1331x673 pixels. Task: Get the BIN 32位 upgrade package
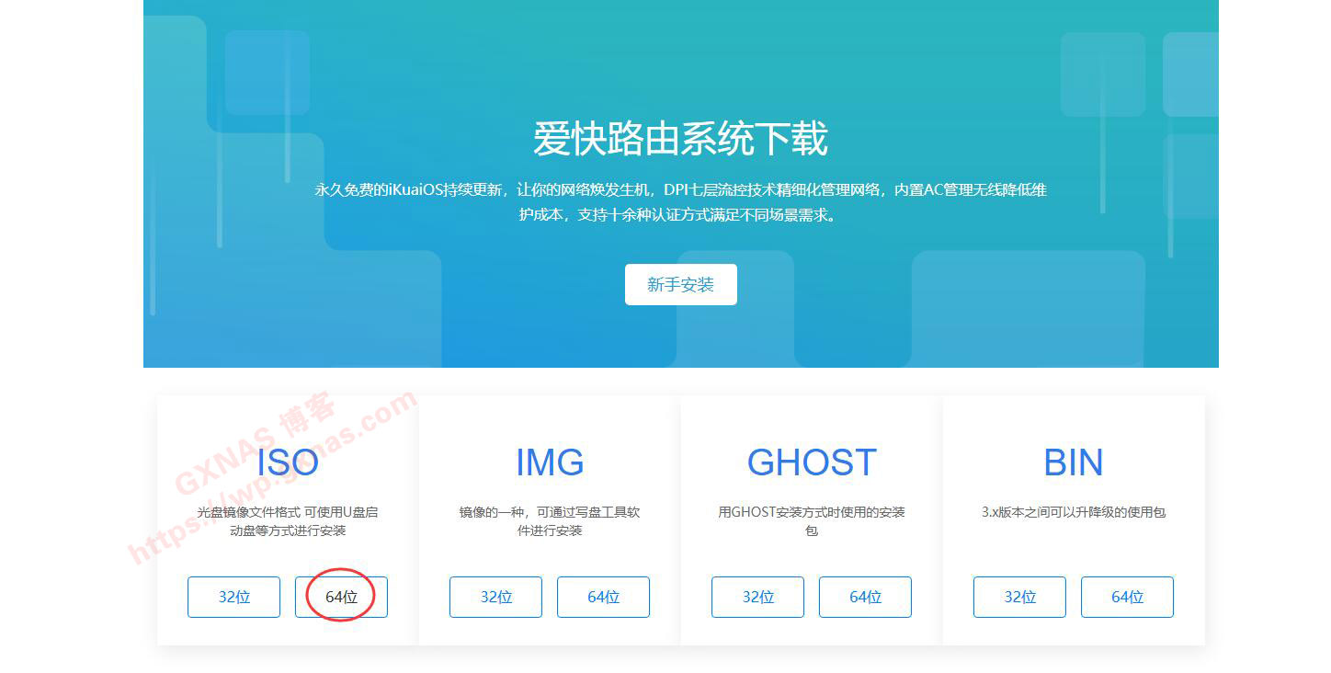1019,597
